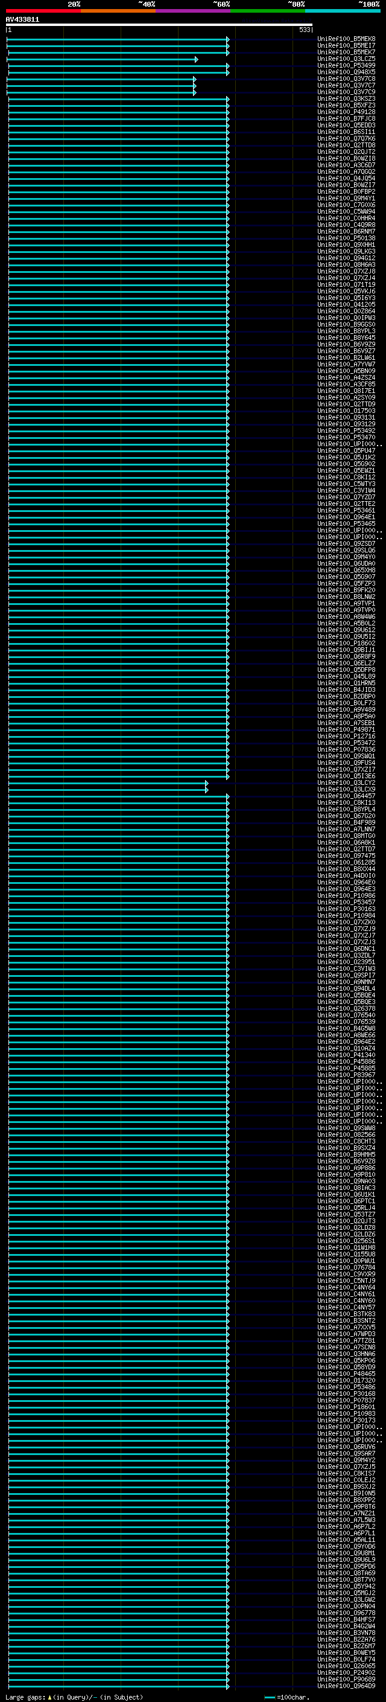The image size is (386, 1702).
Task: Click the text UniRef100_A3C6D7
Action: [x=346, y=165]
